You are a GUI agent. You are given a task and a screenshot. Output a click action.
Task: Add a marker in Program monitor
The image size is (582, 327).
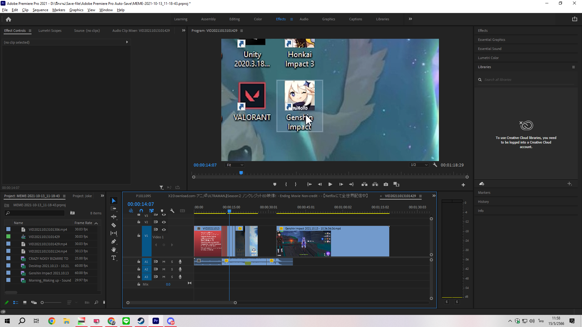275,184
